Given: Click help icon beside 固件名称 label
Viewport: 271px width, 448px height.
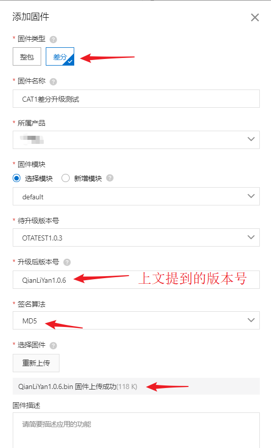Looking at the screenshot, I should click(53, 82).
